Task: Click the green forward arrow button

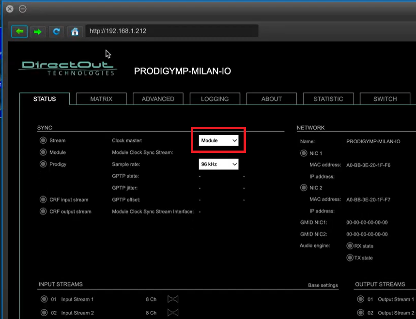Action: tap(38, 32)
